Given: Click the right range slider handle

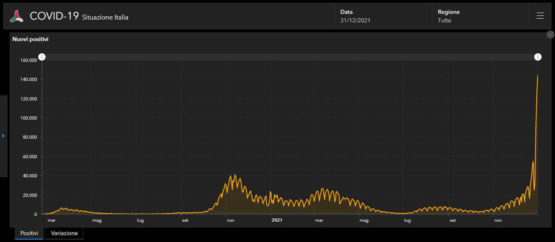Looking at the screenshot, I should pyautogui.click(x=538, y=57).
